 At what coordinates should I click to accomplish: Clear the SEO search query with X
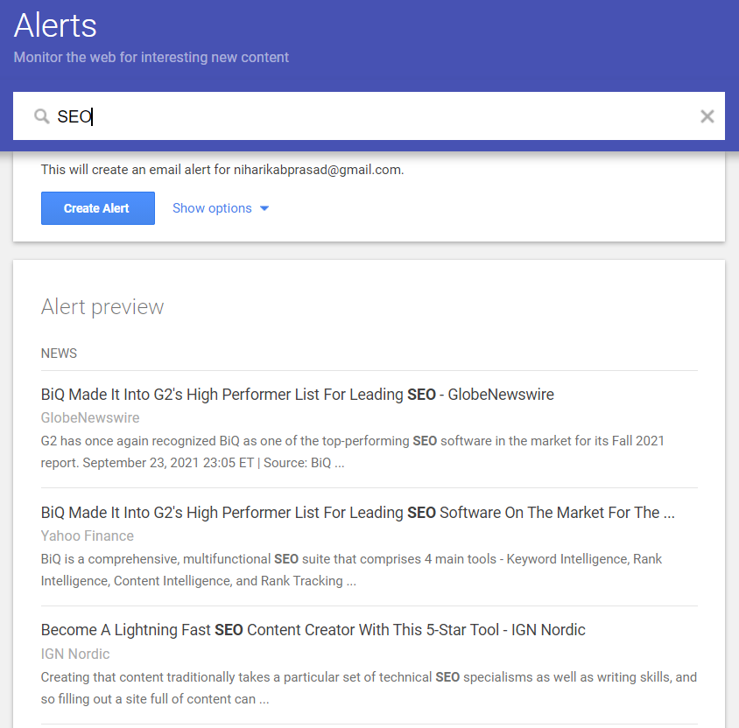click(707, 116)
